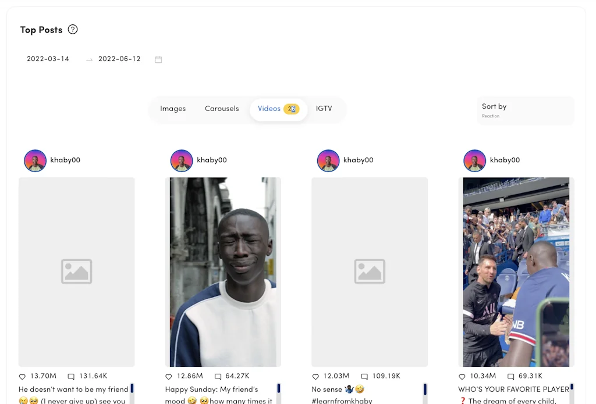Viewport: 596px width, 404px height.
Task: Click the khaby00 avatar above the 12.03M post
Action: point(328,160)
